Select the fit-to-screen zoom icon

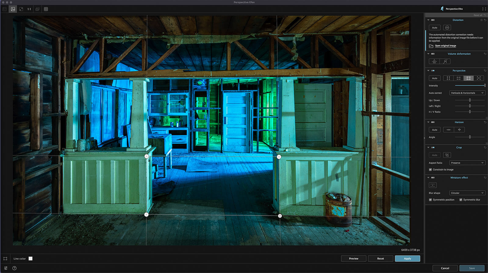(x=21, y=9)
